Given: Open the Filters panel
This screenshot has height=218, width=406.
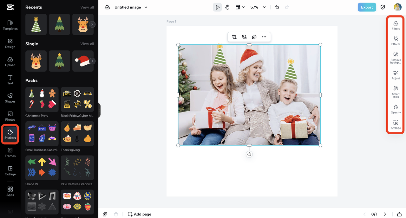Looking at the screenshot, I should (396, 25).
